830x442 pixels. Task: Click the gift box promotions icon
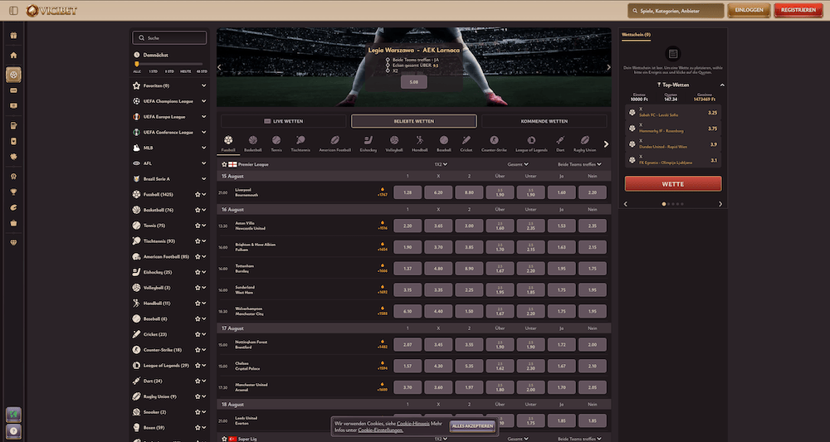point(13,35)
